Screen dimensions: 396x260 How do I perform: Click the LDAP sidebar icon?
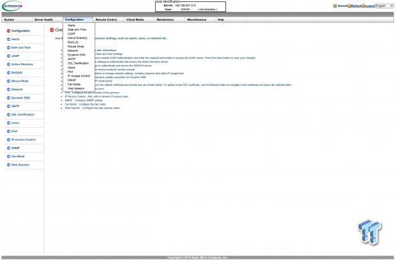[8, 56]
